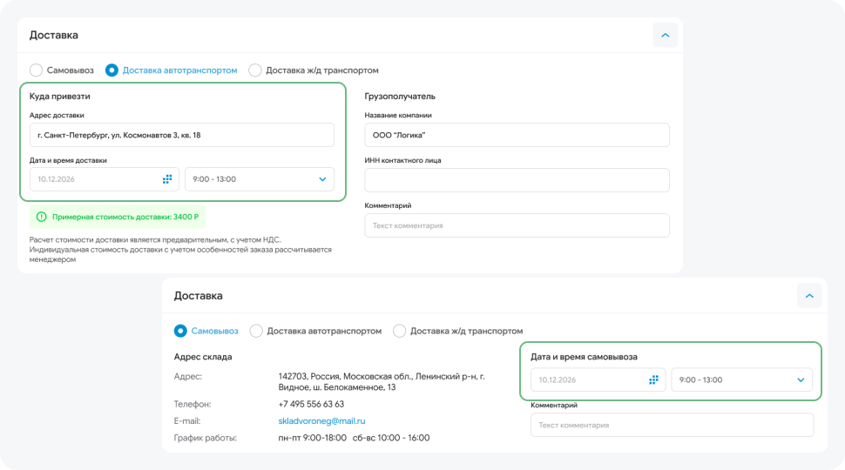Select Доставка ж/д транспортом radio in the upper panel
The height and width of the screenshot is (470, 845).
coord(255,70)
